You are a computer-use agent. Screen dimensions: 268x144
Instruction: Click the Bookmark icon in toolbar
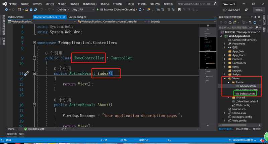179,10
